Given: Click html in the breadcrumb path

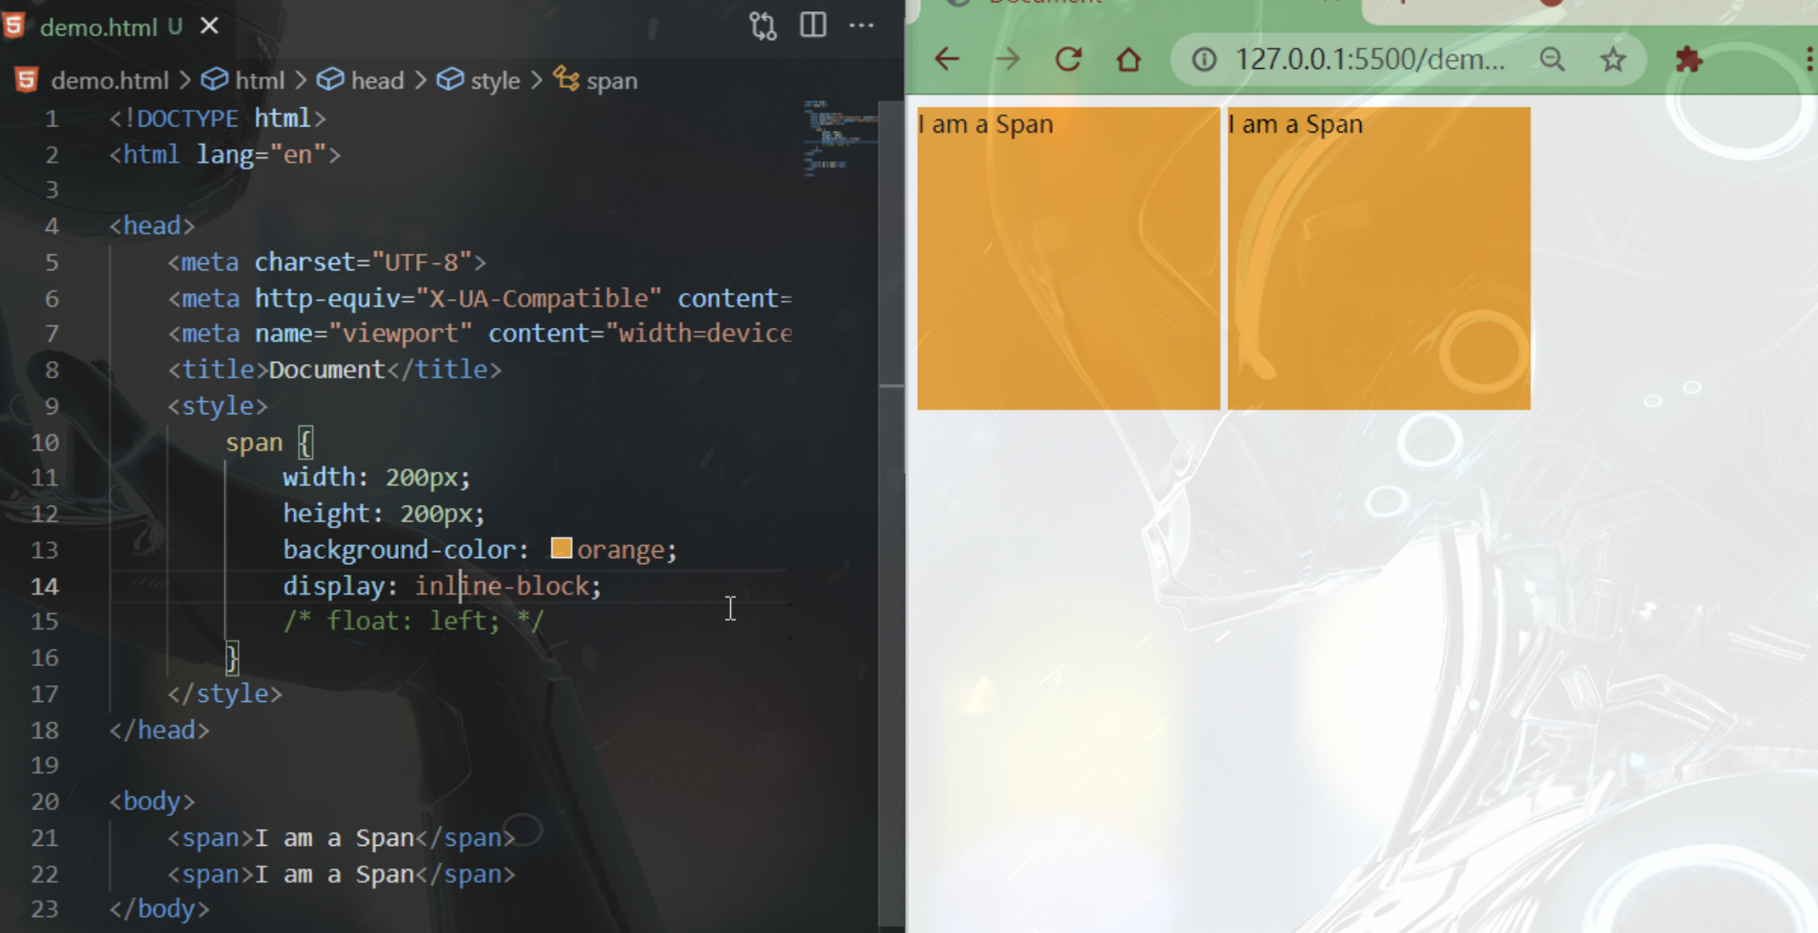Looking at the screenshot, I should pyautogui.click(x=259, y=80).
